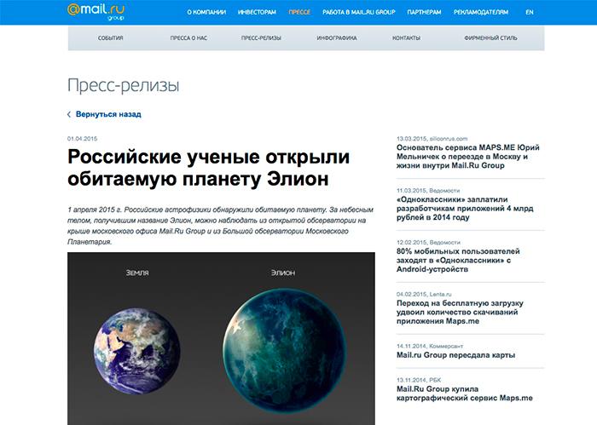The height and width of the screenshot is (425, 597).
Task: Click the back chevron arrow icon
Action: pos(69,114)
